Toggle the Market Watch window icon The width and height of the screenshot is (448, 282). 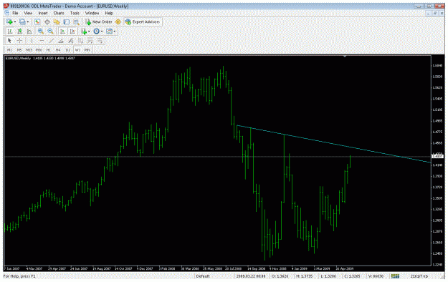(37, 21)
